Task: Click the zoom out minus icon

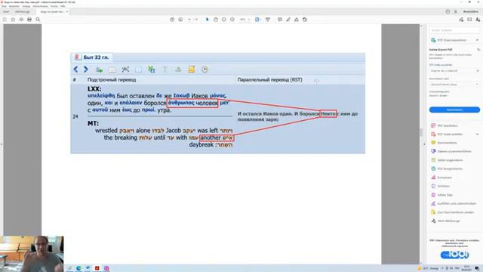Action: pyautogui.click(x=224, y=20)
